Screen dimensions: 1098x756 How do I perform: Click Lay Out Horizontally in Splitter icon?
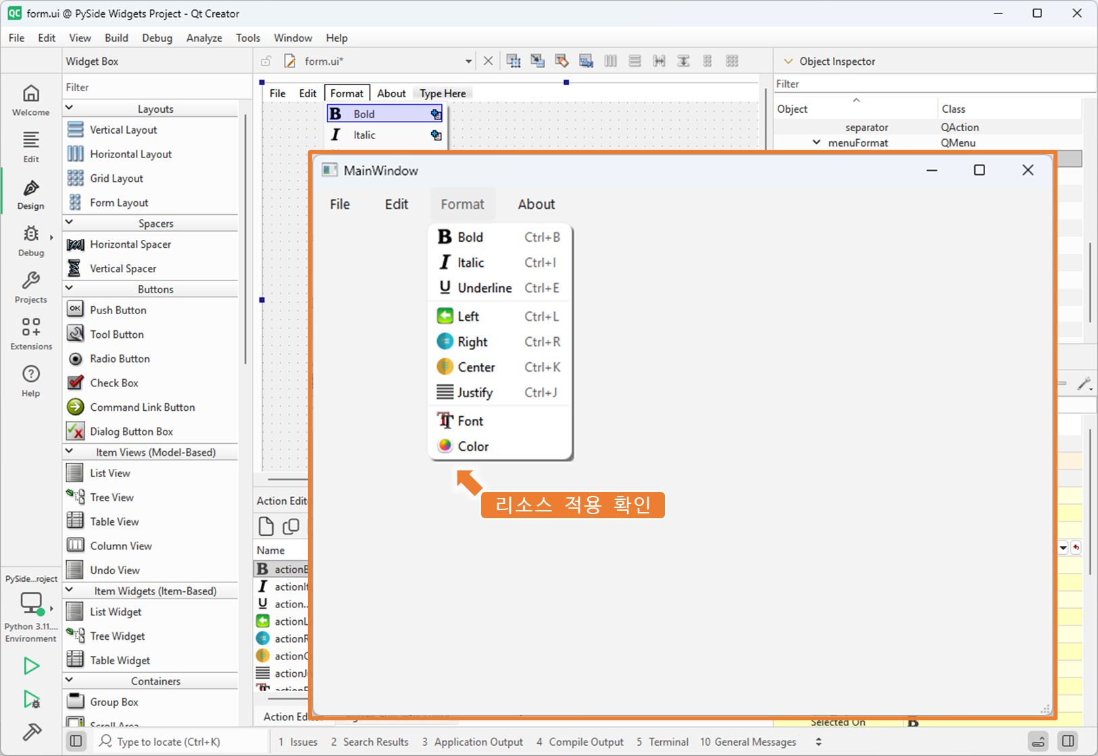point(659,61)
